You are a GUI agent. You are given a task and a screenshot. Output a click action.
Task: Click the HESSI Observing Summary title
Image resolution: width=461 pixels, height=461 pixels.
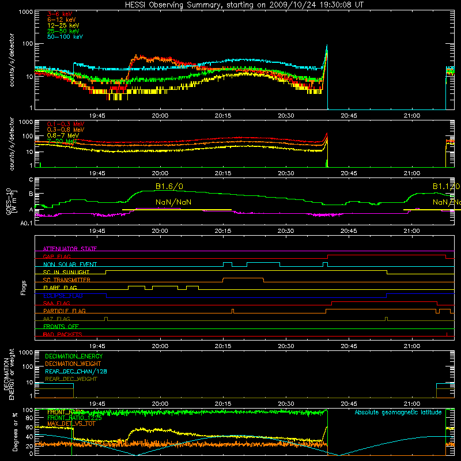tap(244, 5)
